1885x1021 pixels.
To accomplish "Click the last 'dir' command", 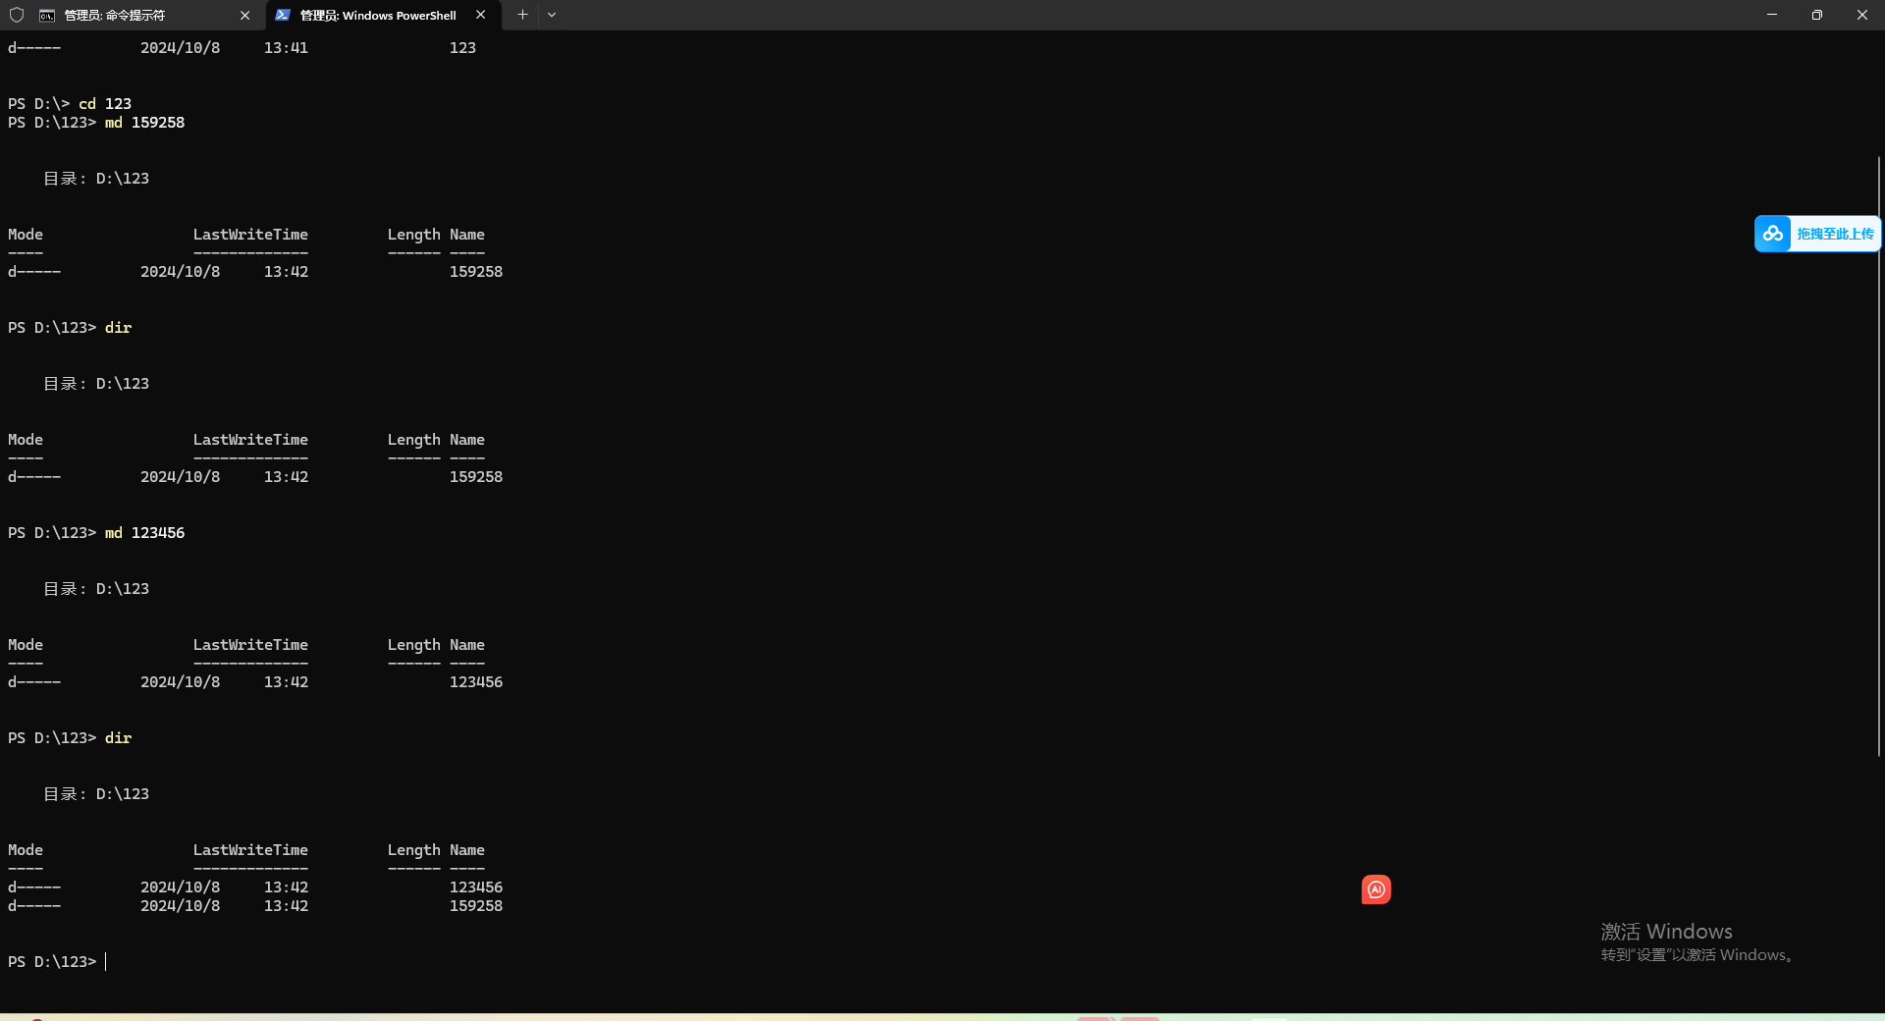I will pos(118,738).
